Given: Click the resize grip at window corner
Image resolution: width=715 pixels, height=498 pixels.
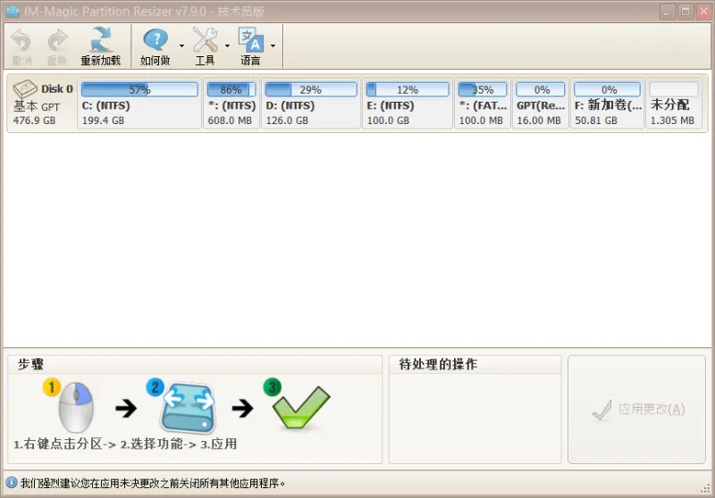Looking at the screenshot, I should [x=706, y=488].
